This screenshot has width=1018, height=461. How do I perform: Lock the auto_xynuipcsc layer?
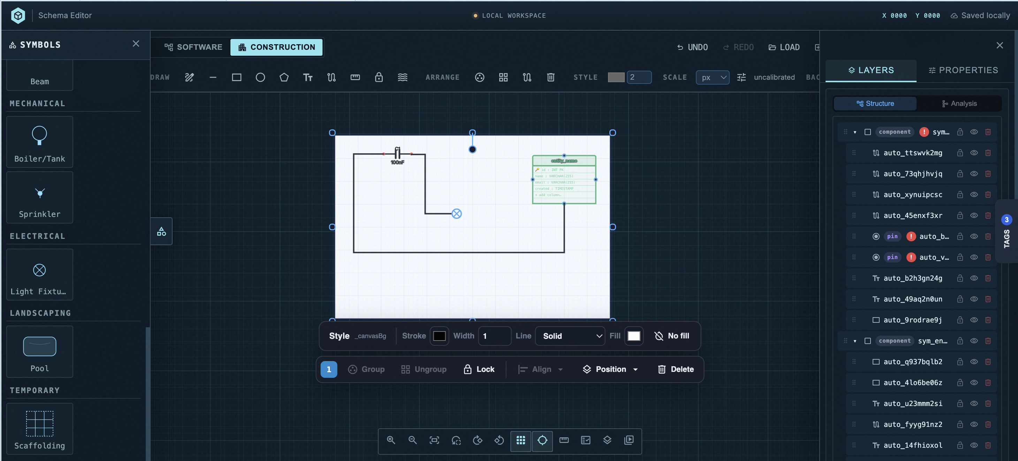point(960,195)
